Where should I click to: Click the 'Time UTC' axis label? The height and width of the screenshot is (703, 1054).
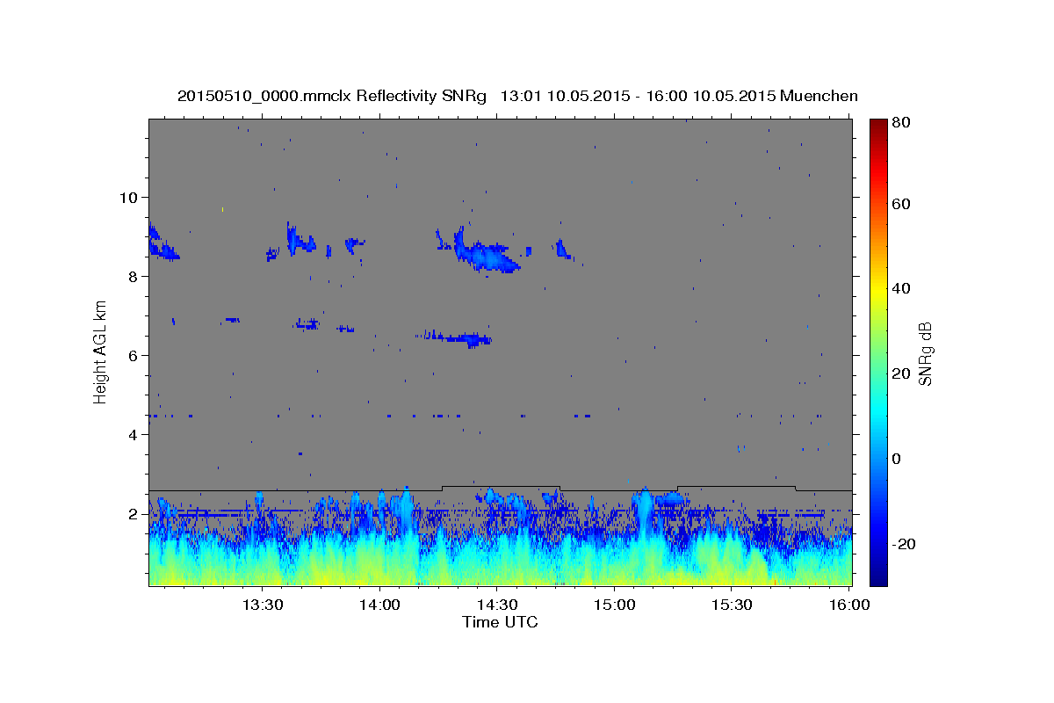[x=500, y=622]
